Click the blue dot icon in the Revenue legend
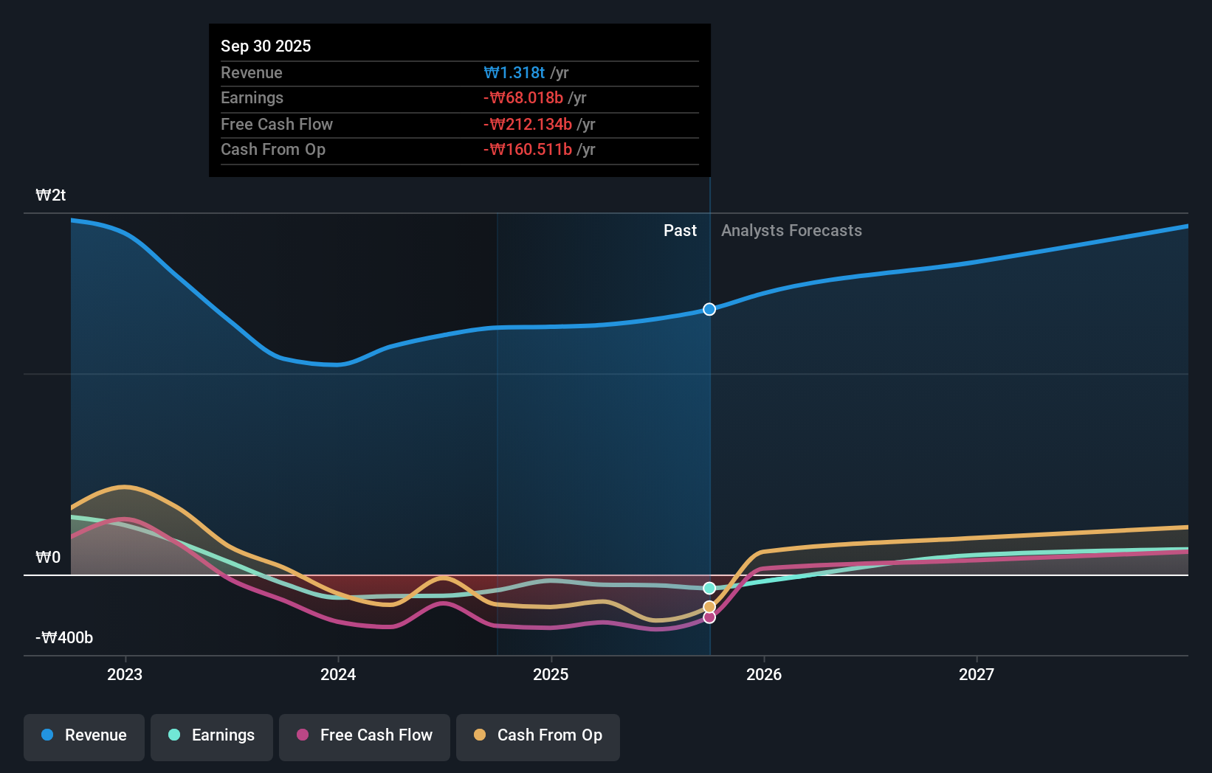Viewport: 1212px width, 773px height. (x=46, y=735)
